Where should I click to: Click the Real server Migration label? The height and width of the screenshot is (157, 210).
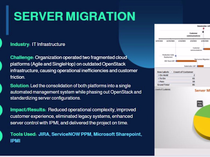[x=202, y=59]
